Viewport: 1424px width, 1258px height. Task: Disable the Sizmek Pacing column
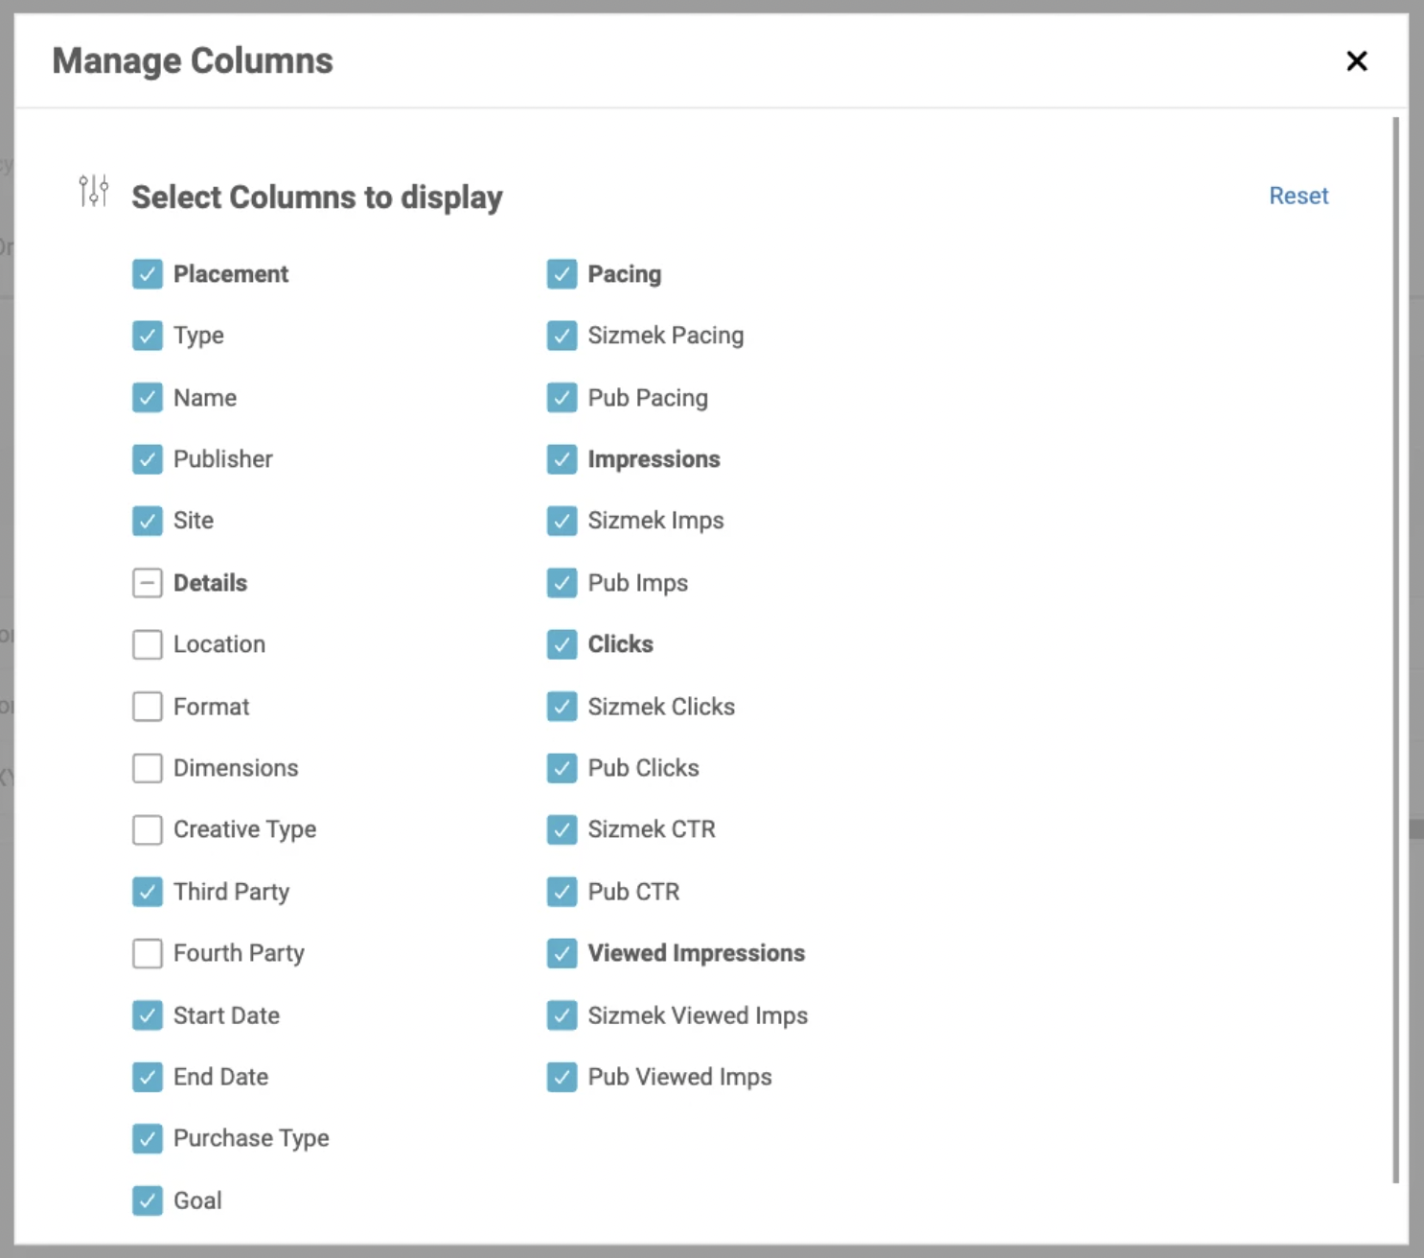tap(563, 336)
